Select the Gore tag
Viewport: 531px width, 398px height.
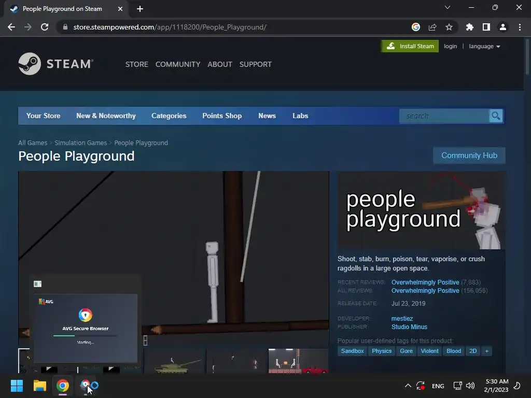406,351
